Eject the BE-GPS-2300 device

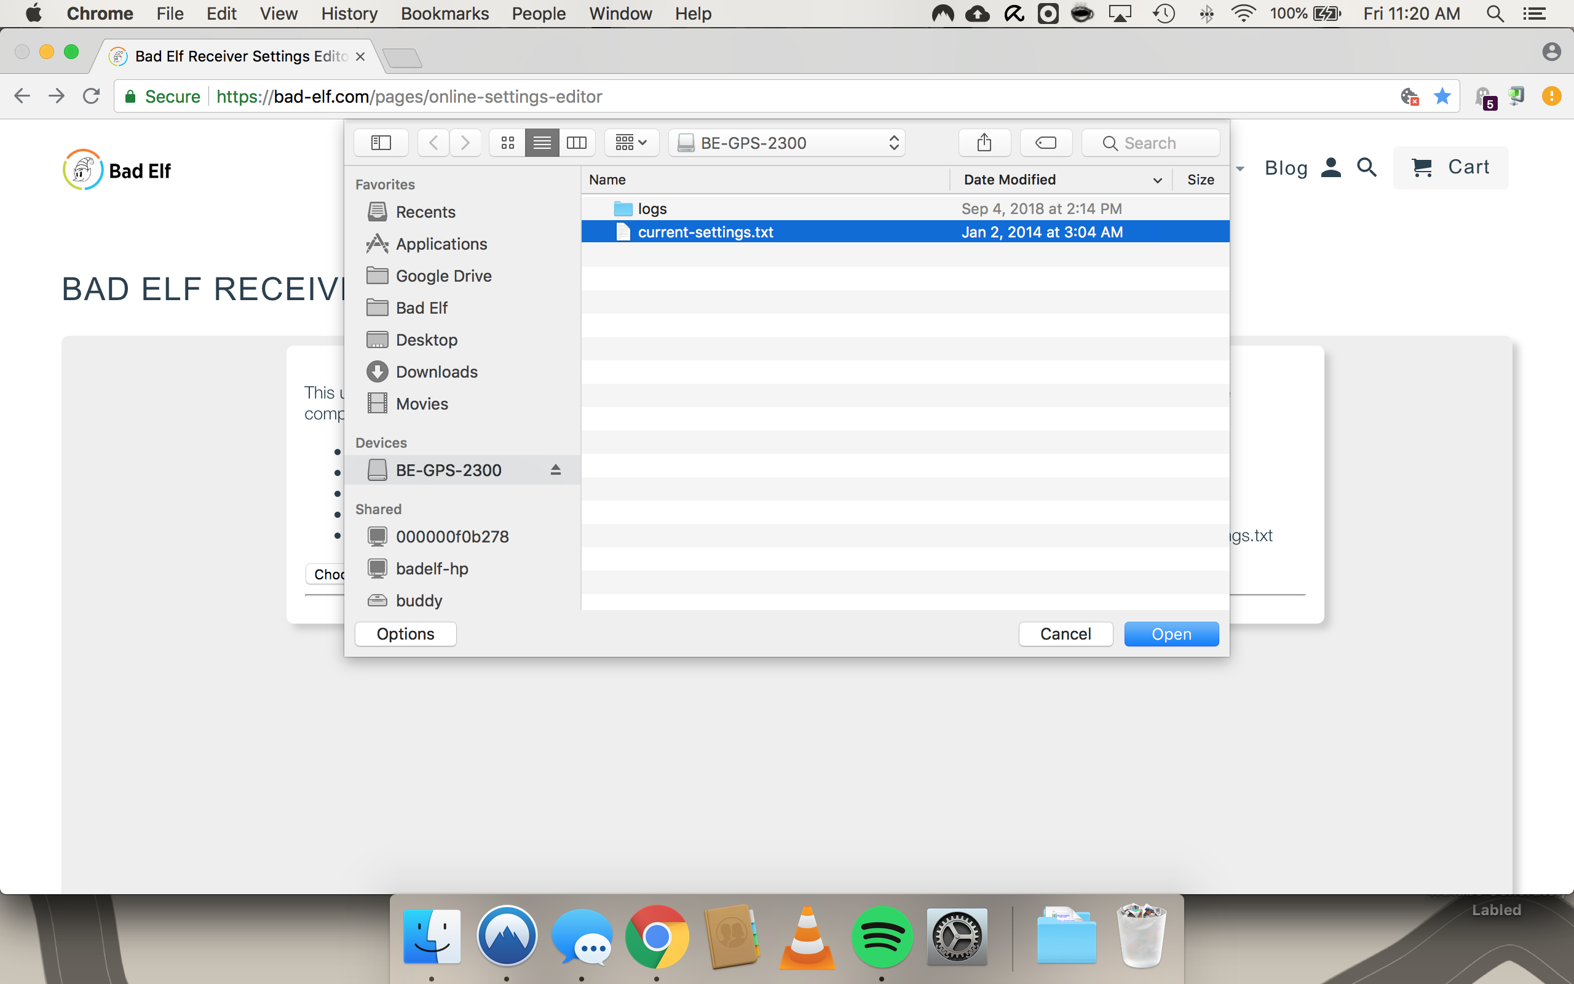click(555, 470)
